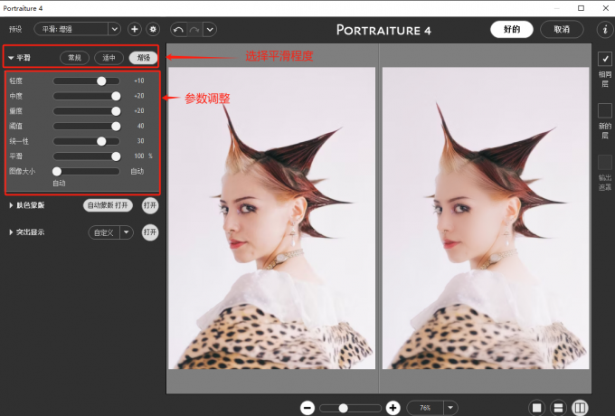Click the 轻度 value +10
615x416 pixels.
point(139,80)
